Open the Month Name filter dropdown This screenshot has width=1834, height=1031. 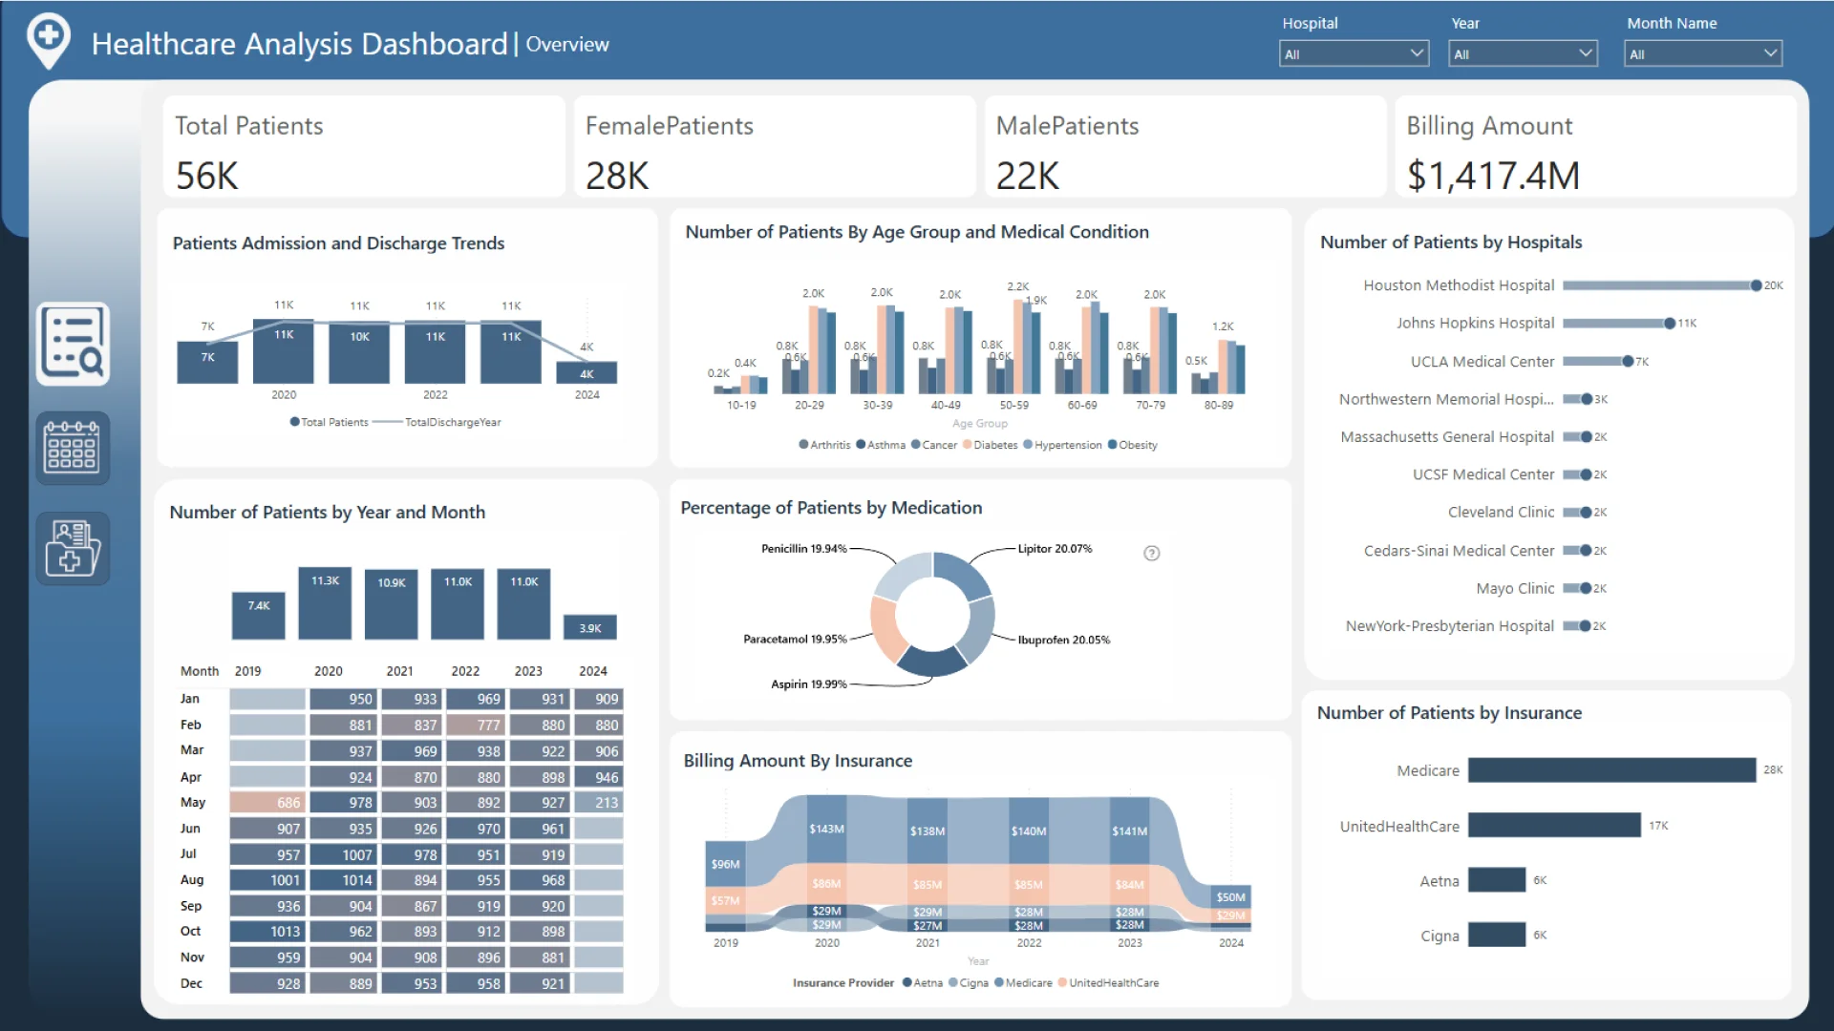click(1702, 54)
